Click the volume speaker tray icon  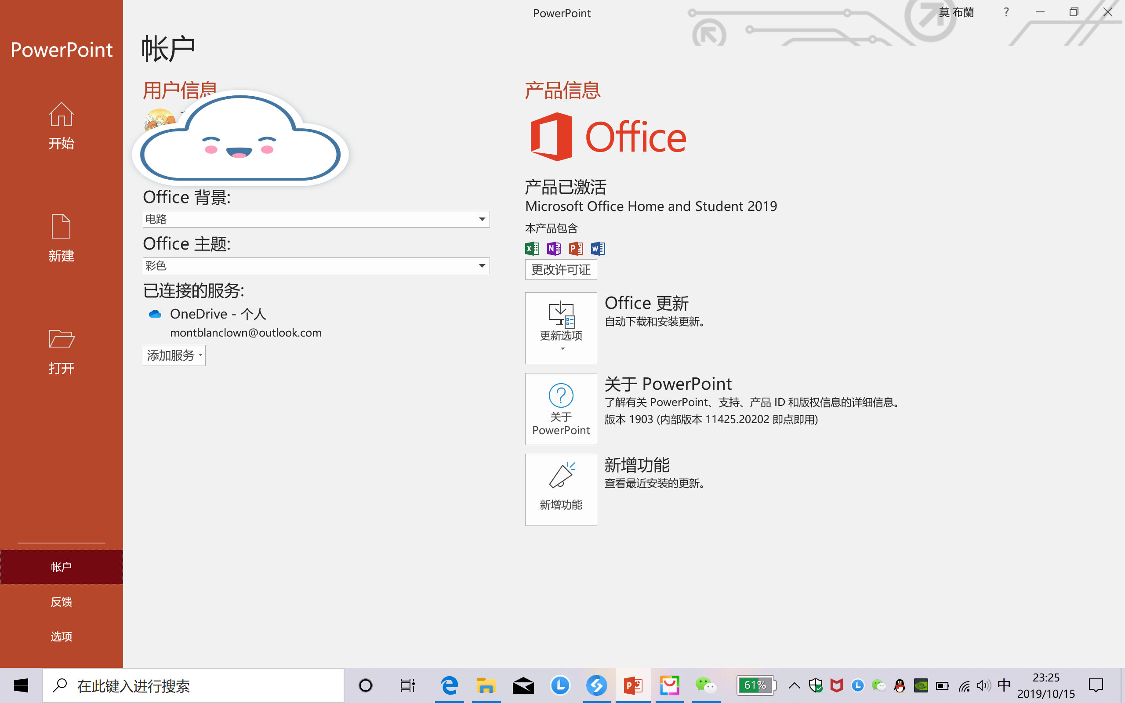[x=983, y=685]
